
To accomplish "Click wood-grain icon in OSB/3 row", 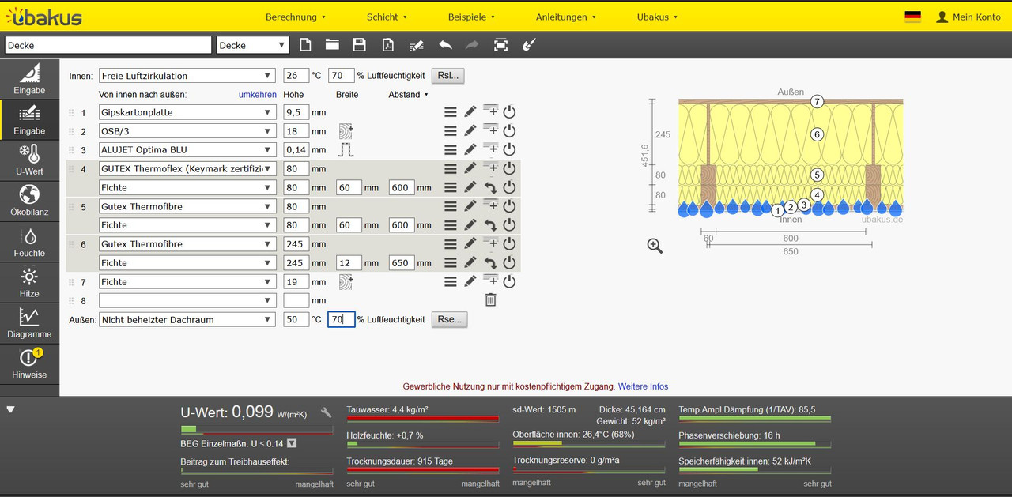I will 346,131.
